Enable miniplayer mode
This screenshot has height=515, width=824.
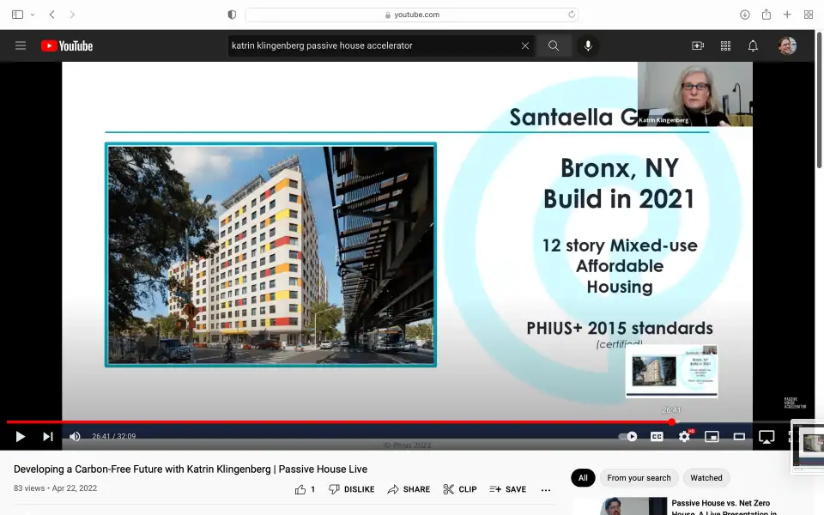[x=712, y=436]
